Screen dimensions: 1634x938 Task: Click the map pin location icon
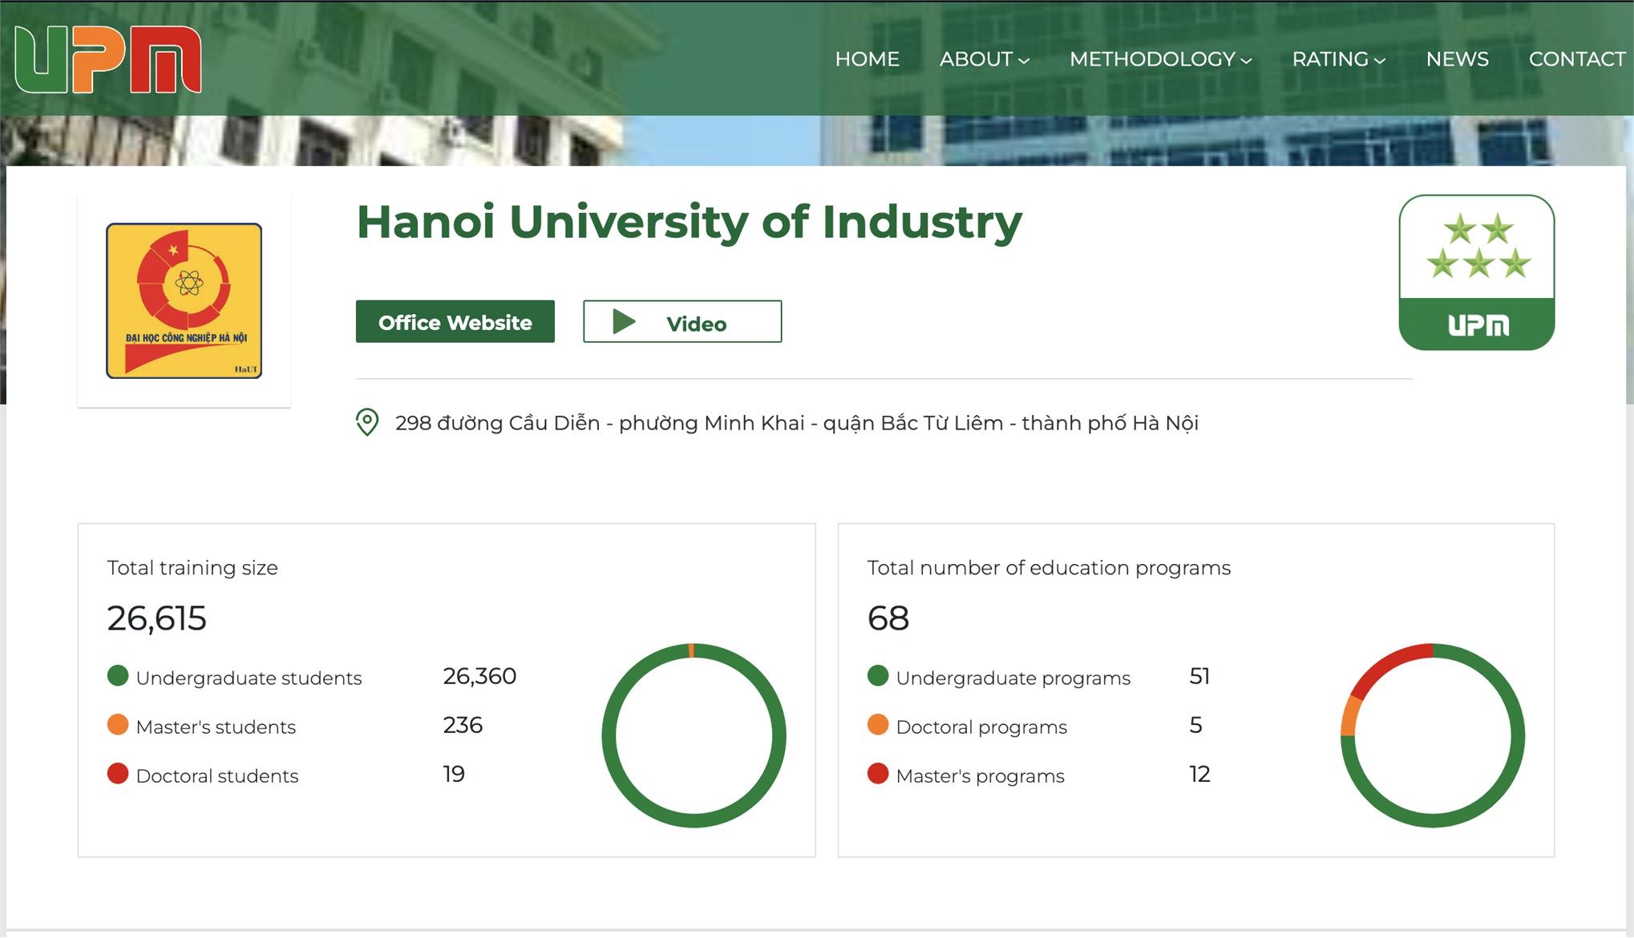367,422
